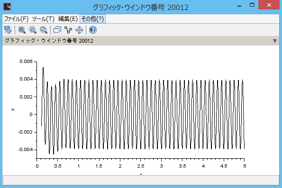
Task: Click the rotate 3D axes toolbar icon
Action: 8,30
